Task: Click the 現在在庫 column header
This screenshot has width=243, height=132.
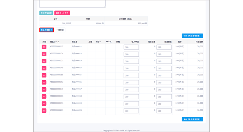Action: pyautogui.click(x=152, y=42)
